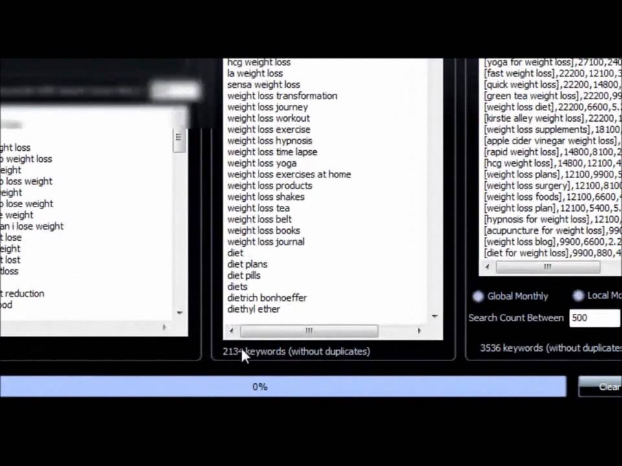622x466 pixels.
Task: Select '[acupuncture for weight loss]' result row
Action: click(x=553, y=230)
